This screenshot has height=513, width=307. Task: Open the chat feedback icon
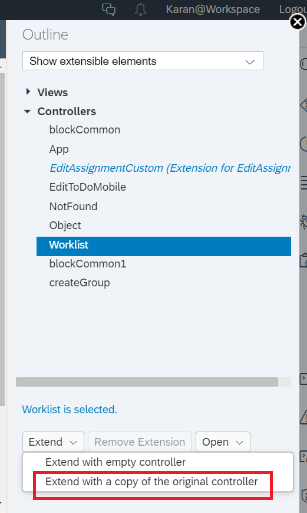tap(109, 9)
